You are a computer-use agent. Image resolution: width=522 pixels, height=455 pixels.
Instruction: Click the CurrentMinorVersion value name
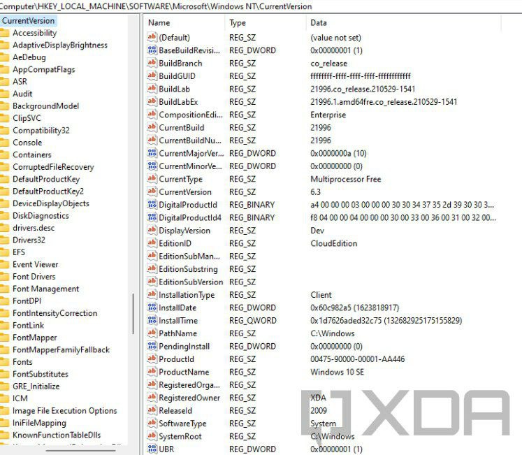[x=190, y=166]
